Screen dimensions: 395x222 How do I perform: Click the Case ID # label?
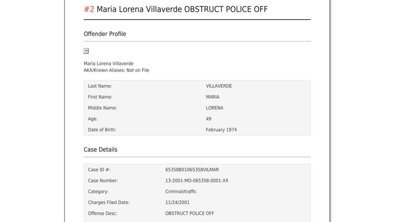tap(99, 170)
